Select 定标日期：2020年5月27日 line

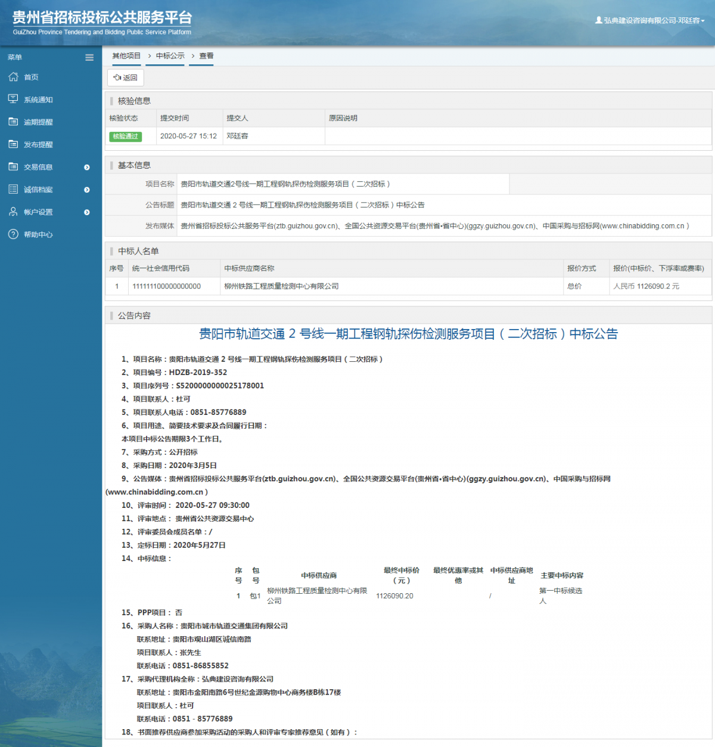click(173, 545)
